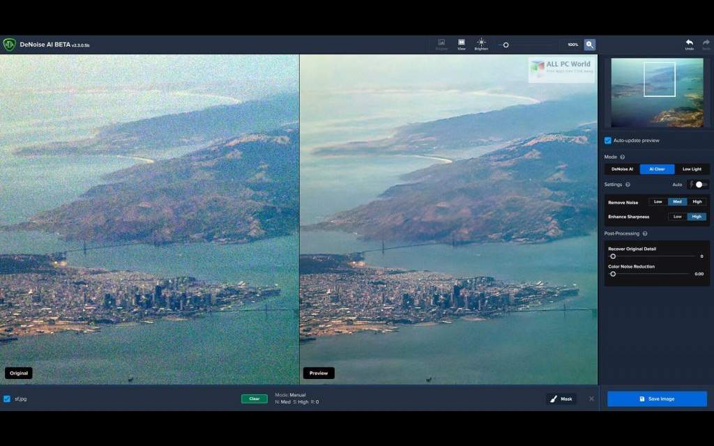Click the Redo arrow
This screenshot has height=446, width=714.
706,45
